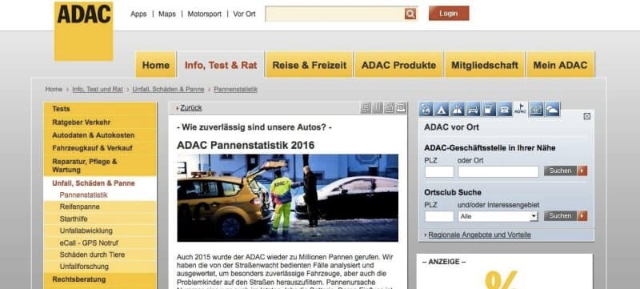
Task: Click the magnifier search button
Action: click(410, 14)
